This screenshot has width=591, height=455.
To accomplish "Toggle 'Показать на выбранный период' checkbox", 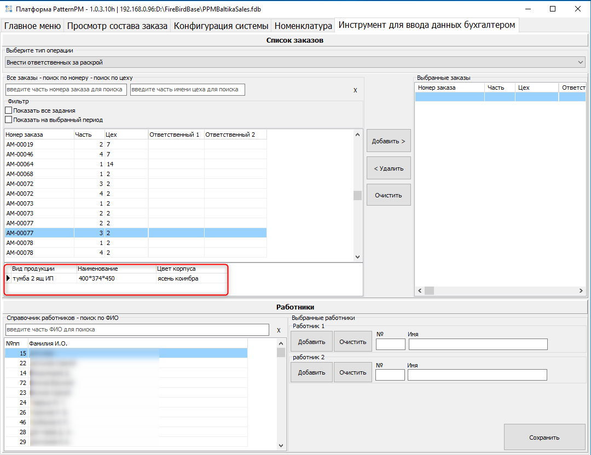I will (9, 120).
